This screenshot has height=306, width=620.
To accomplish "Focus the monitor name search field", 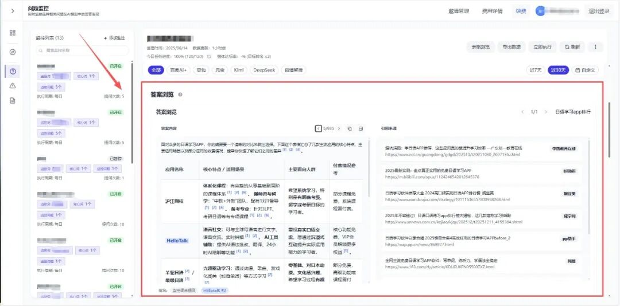I will pos(82,50).
